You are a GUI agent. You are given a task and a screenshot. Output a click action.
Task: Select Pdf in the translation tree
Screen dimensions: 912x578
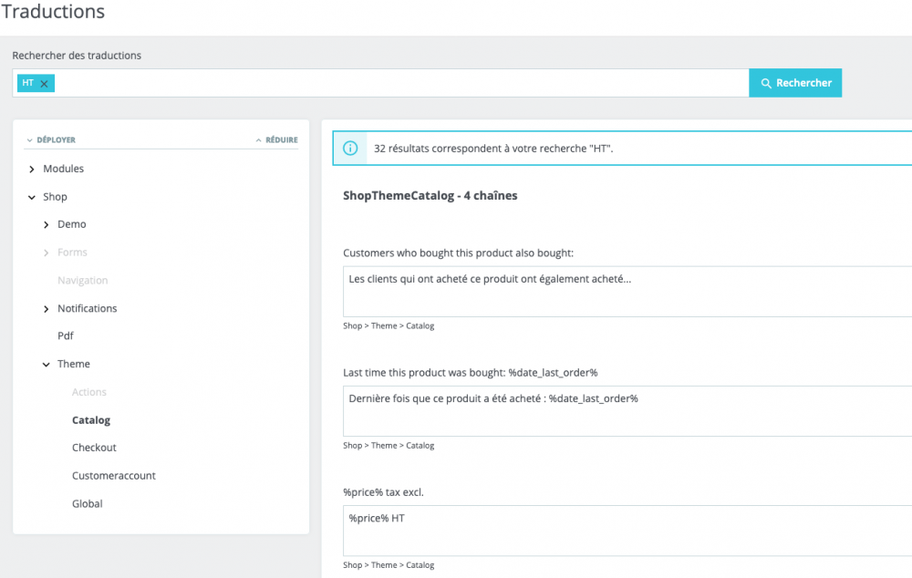click(x=66, y=335)
